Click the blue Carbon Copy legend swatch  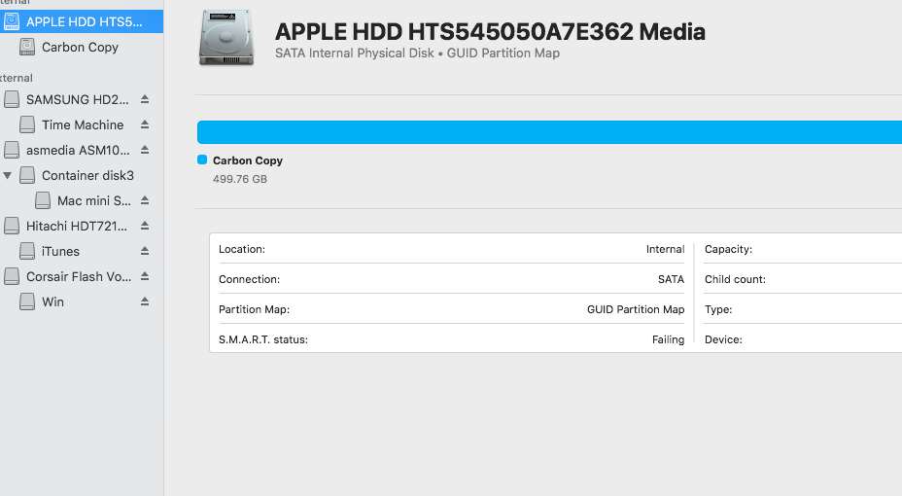[202, 159]
